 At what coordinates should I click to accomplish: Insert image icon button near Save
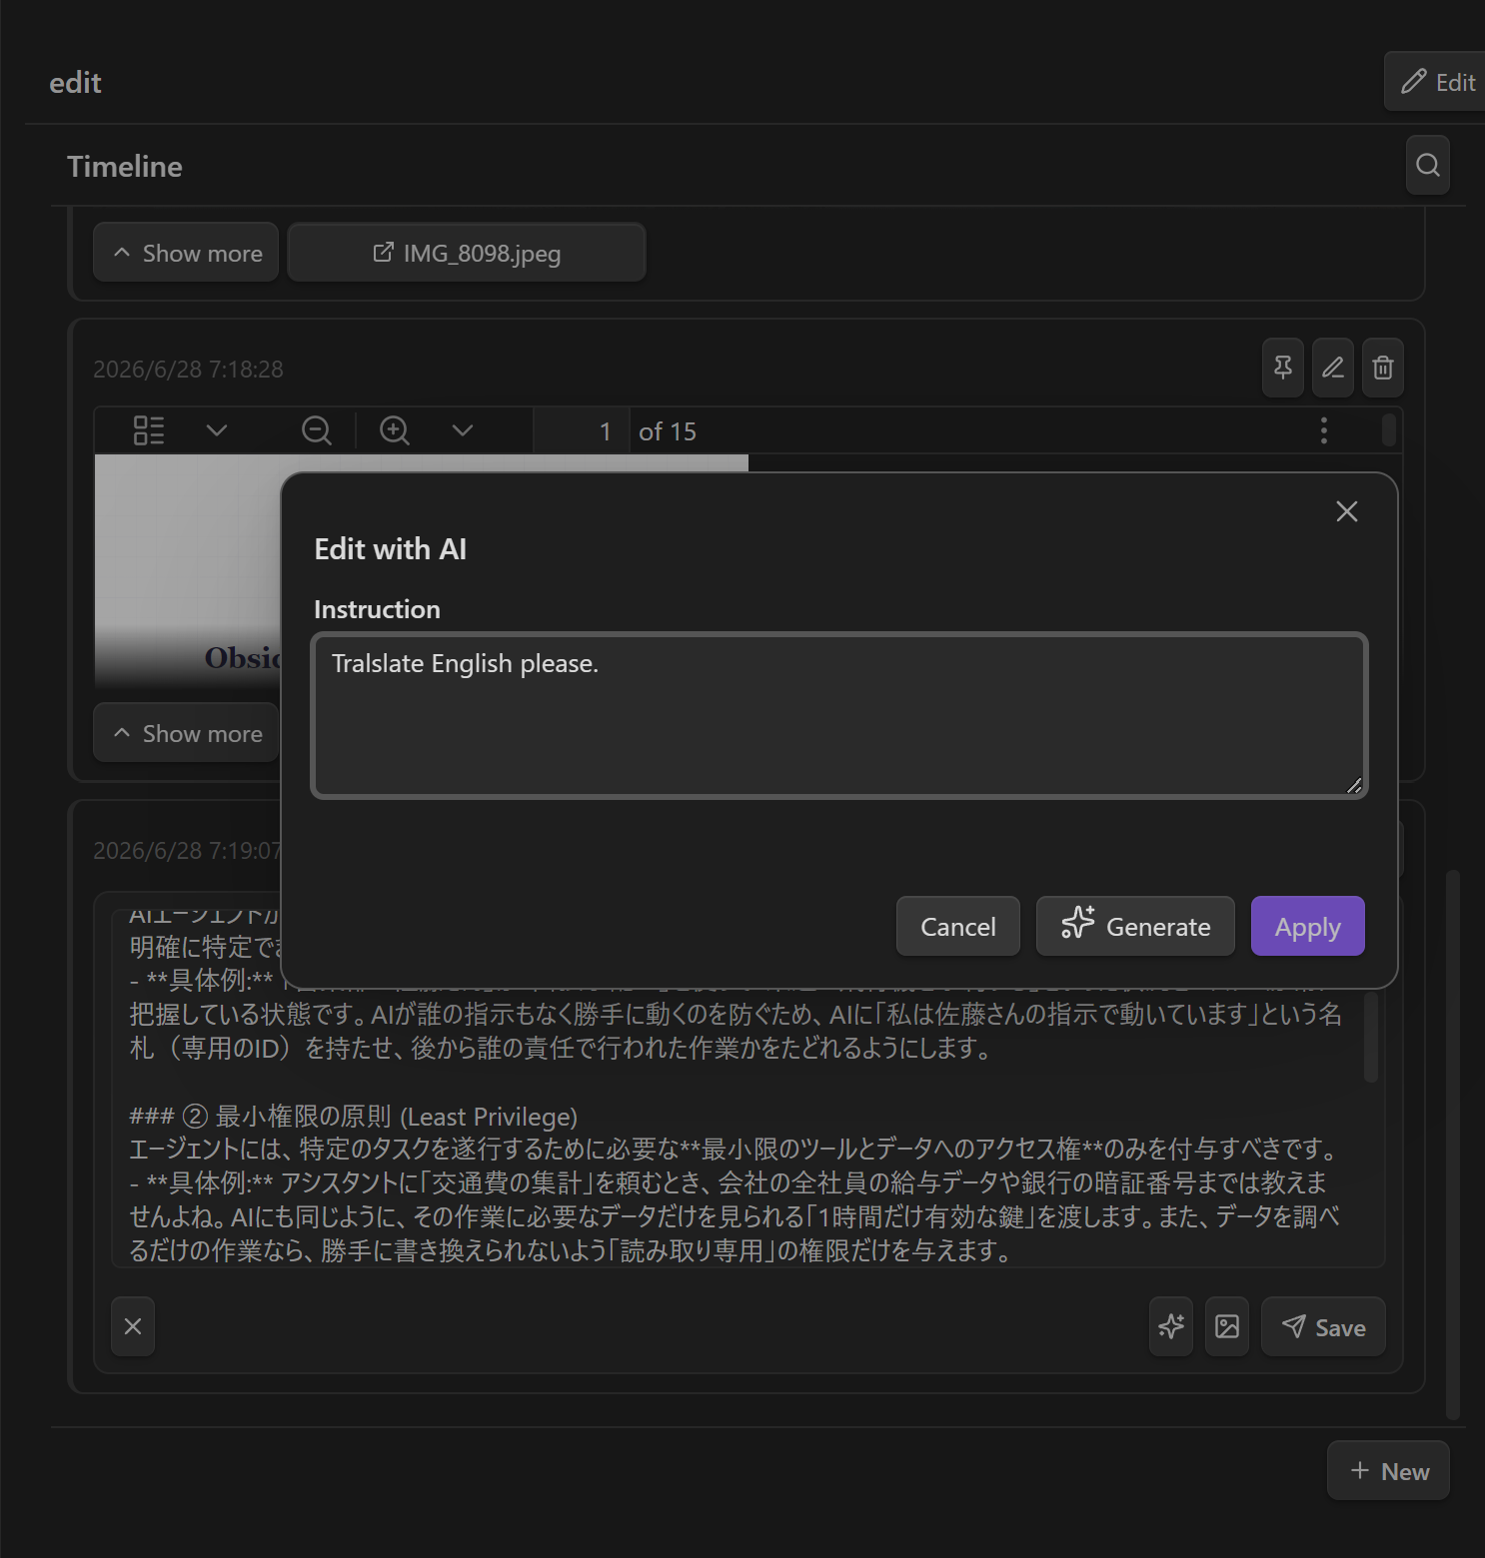(x=1227, y=1326)
